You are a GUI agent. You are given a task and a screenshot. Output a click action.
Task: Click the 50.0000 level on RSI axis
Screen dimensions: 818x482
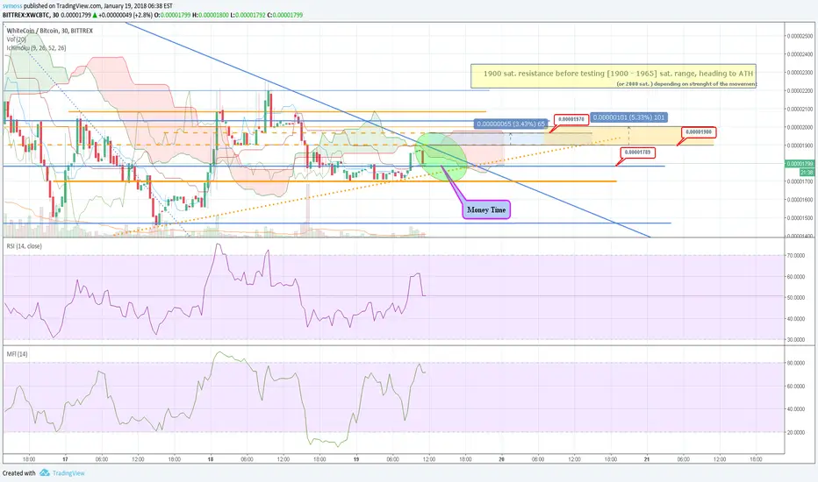[x=795, y=298]
